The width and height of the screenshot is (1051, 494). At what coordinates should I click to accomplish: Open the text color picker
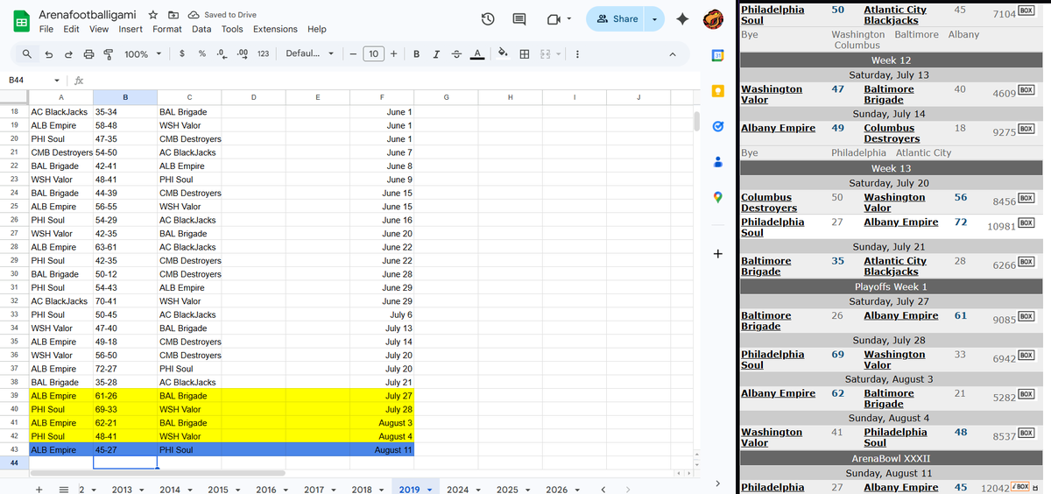pyautogui.click(x=476, y=54)
